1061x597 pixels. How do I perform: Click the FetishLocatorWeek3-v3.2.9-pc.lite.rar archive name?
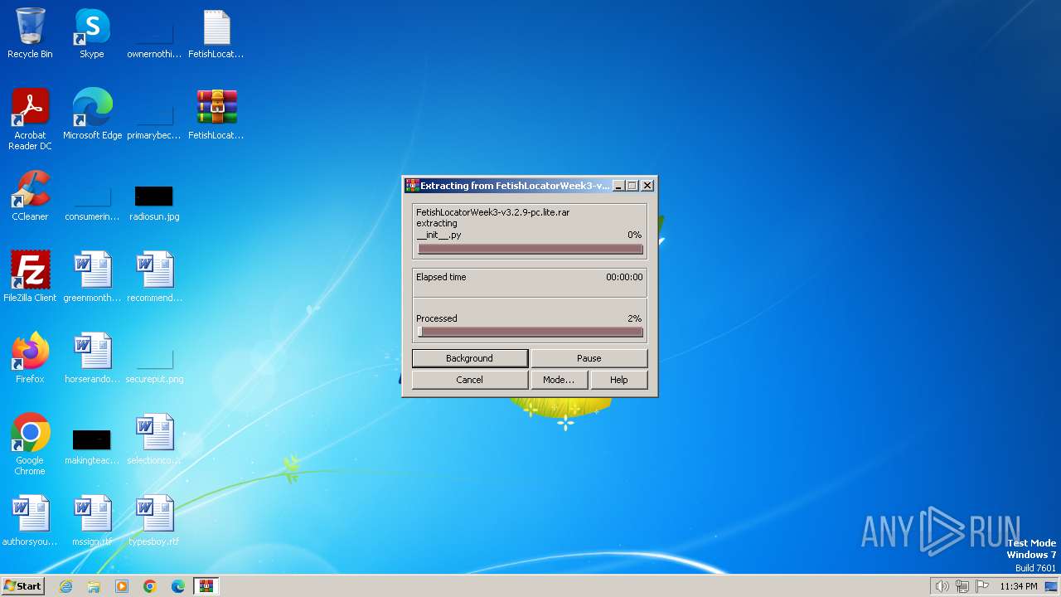pyautogui.click(x=492, y=212)
